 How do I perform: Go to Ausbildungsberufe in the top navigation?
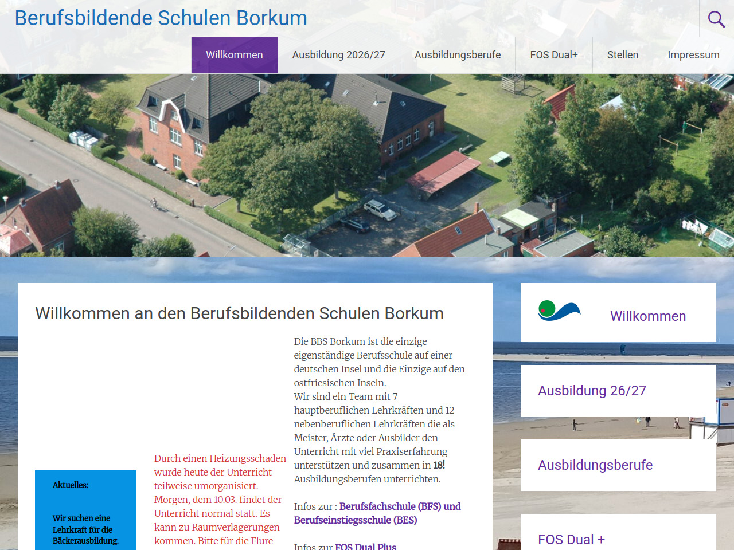point(457,55)
